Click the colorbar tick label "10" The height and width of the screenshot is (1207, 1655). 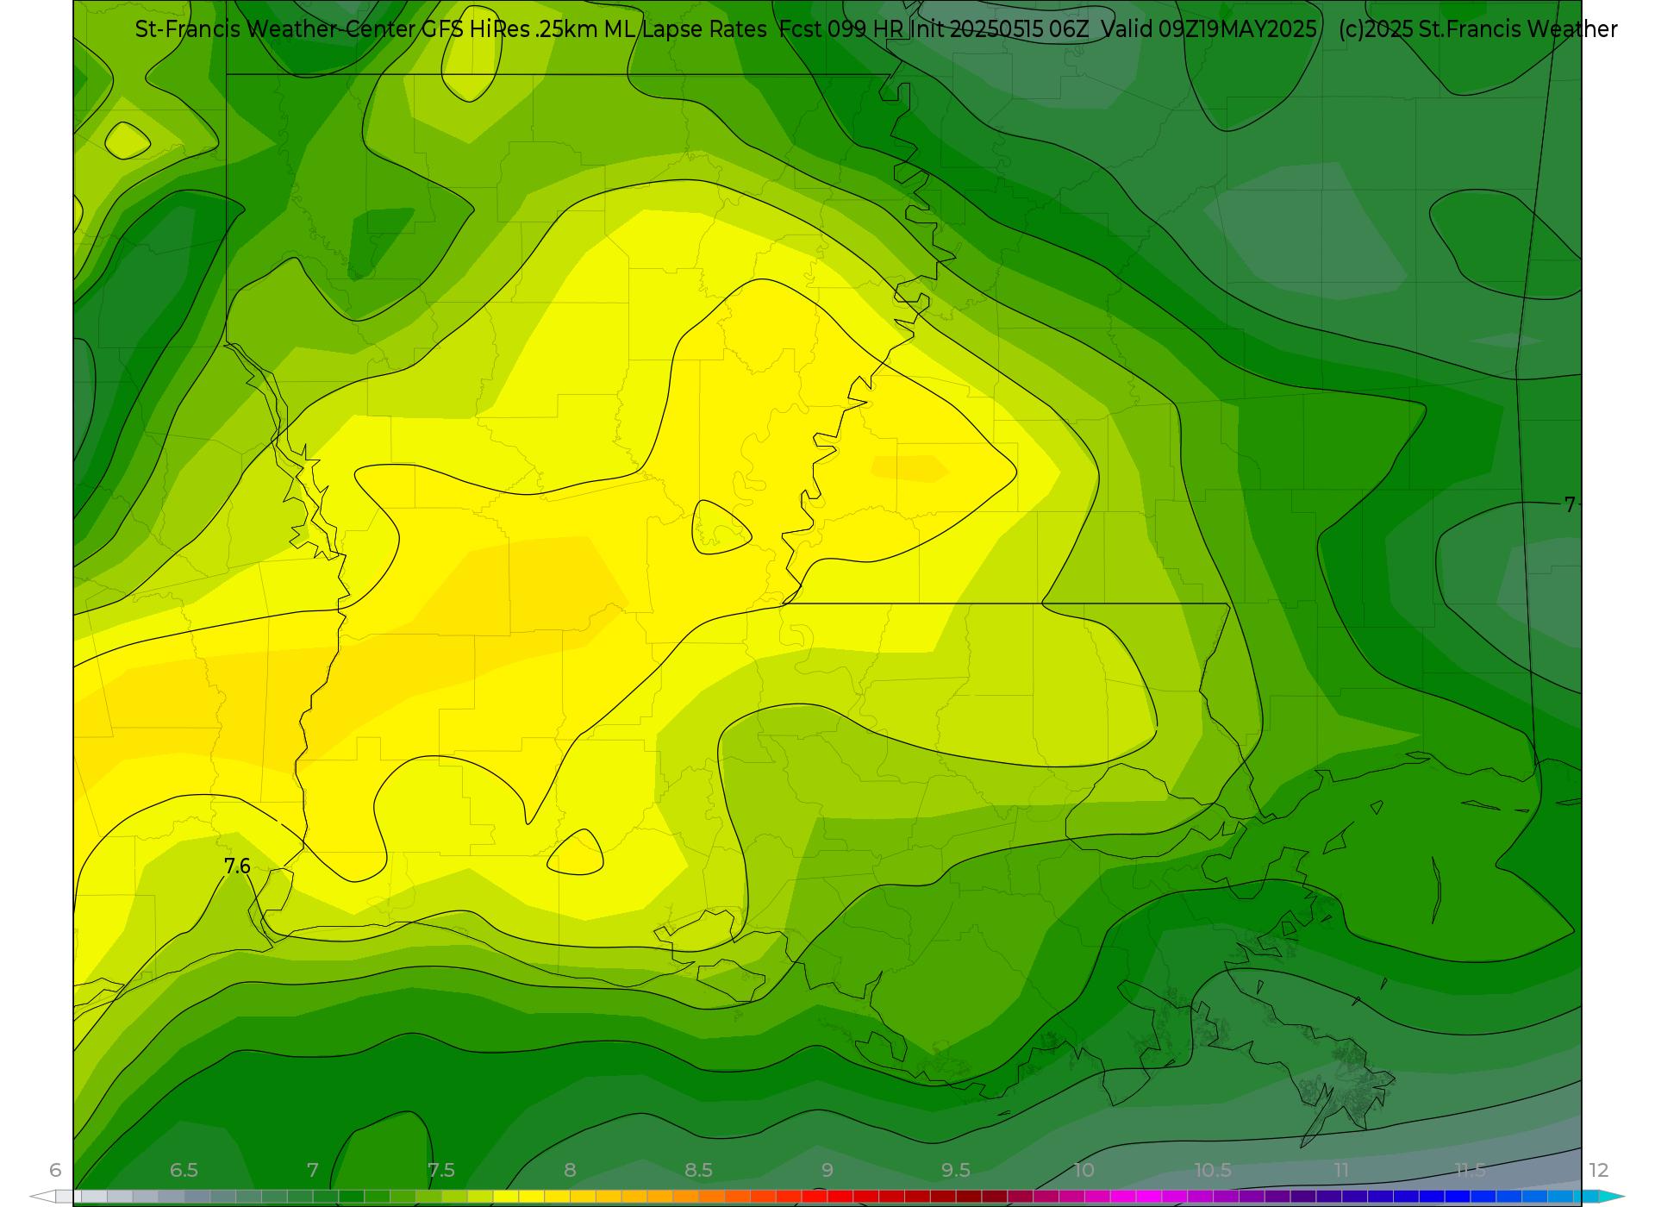(x=1084, y=1170)
